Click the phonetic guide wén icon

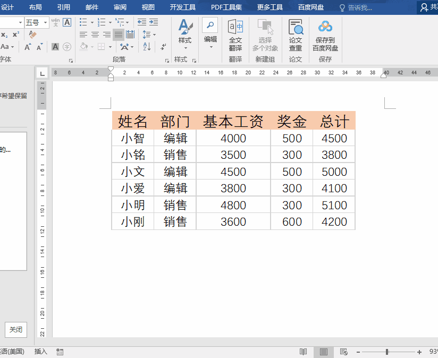tap(55, 22)
